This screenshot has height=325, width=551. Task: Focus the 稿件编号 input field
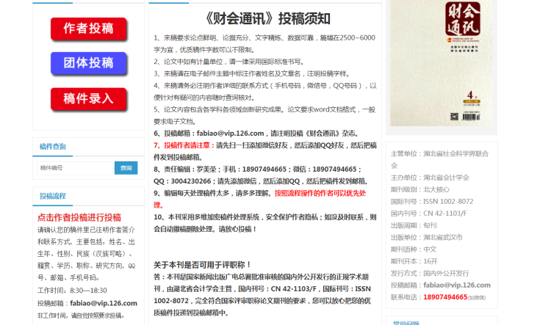click(x=75, y=168)
